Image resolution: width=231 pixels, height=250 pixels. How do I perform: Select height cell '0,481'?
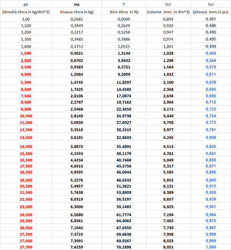211,19
